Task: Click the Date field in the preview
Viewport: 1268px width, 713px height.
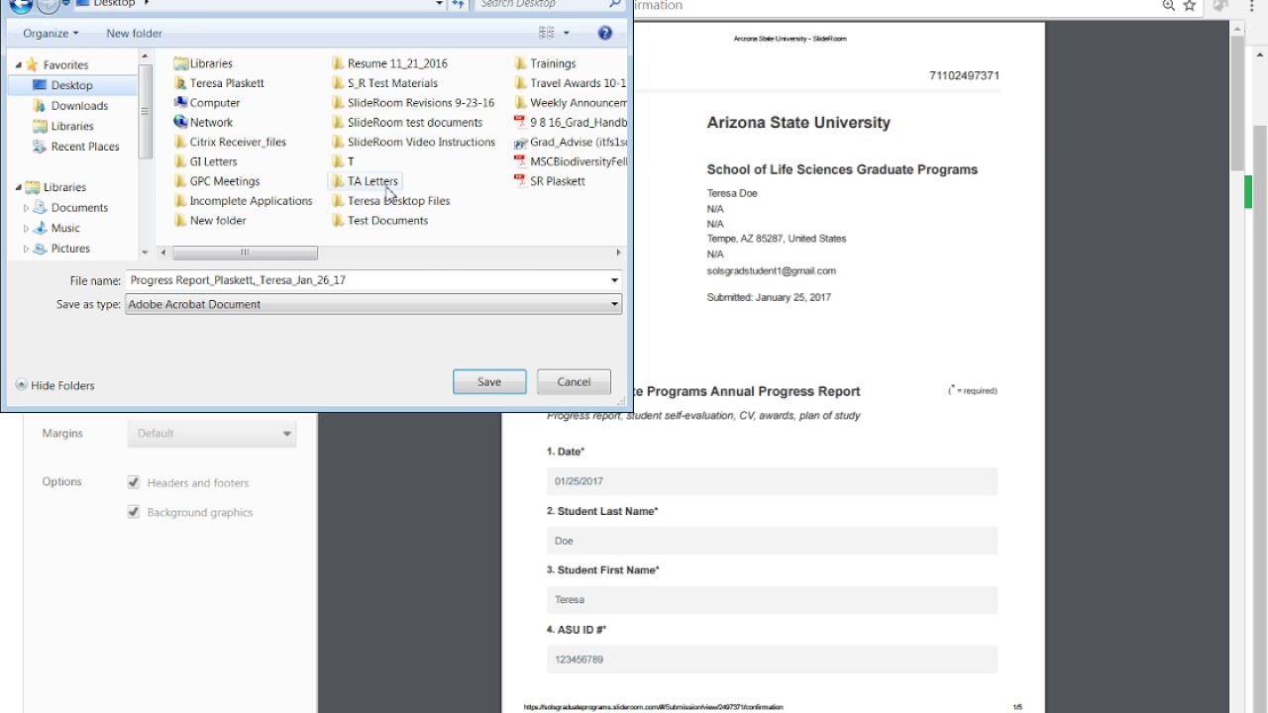Action: 772,481
